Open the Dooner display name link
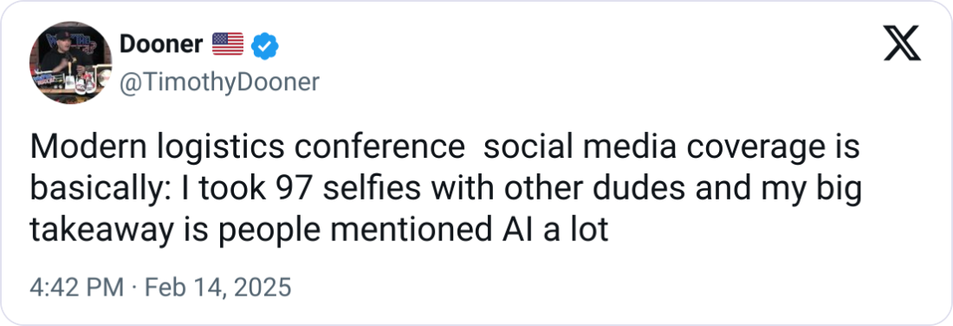 [x=161, y=44]
